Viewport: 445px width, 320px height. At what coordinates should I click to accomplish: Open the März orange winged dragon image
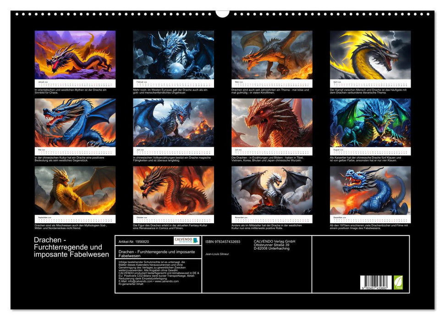pos(272,55)
